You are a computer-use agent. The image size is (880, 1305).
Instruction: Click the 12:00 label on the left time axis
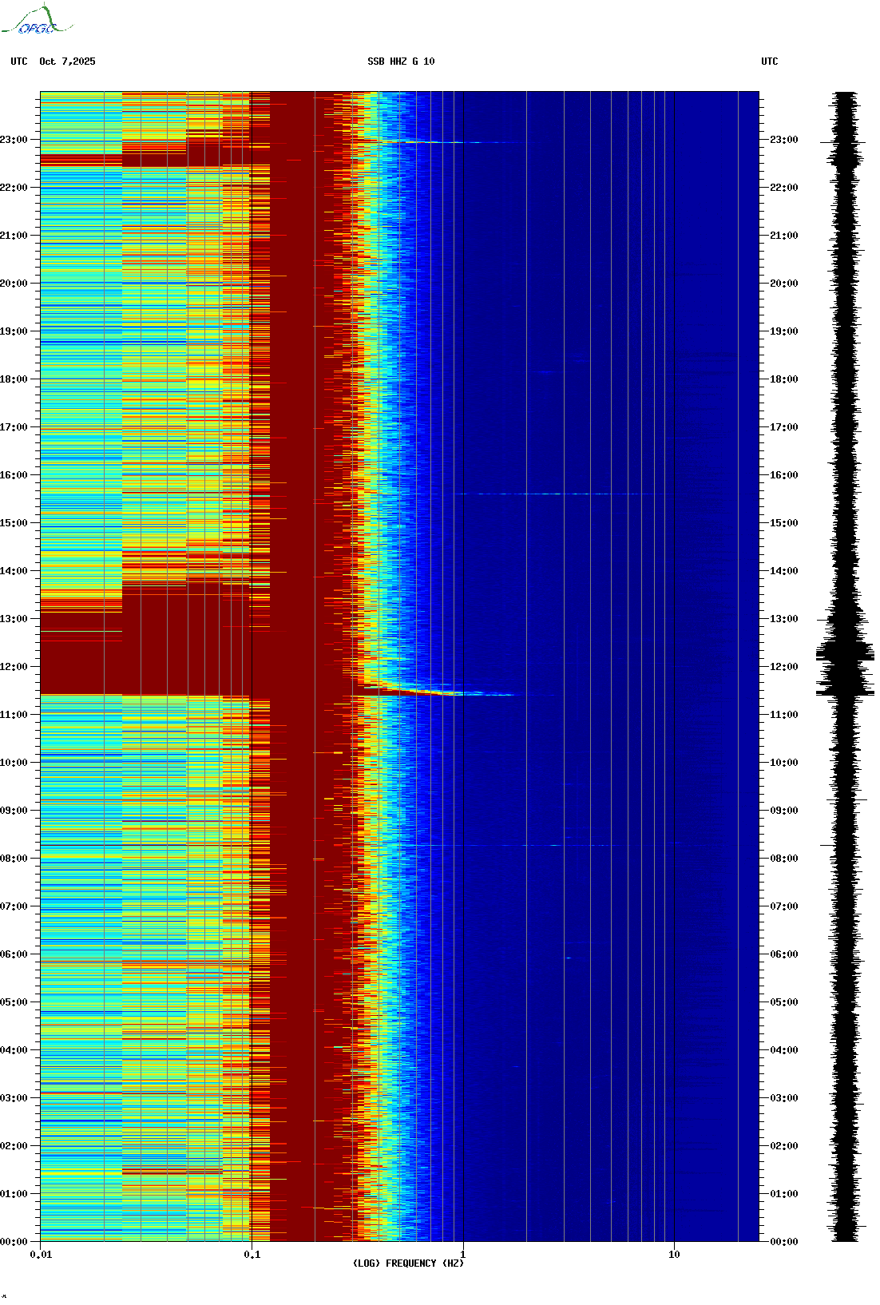tap(14, 667)
